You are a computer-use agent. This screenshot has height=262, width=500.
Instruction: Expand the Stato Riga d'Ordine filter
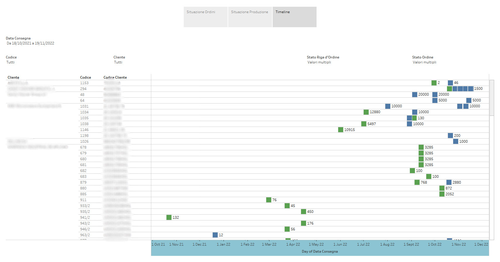click(x=319, y=62)
